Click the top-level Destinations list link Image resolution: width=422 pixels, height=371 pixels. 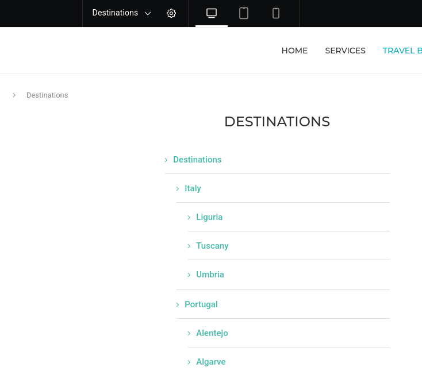[x=197, y=160]
